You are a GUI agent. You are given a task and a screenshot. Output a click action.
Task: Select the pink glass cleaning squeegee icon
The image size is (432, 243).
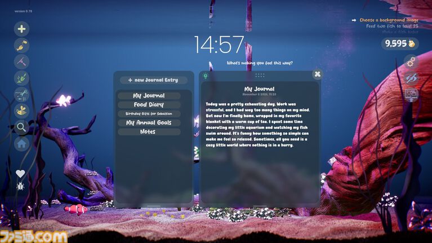click(x=21, y=62)
